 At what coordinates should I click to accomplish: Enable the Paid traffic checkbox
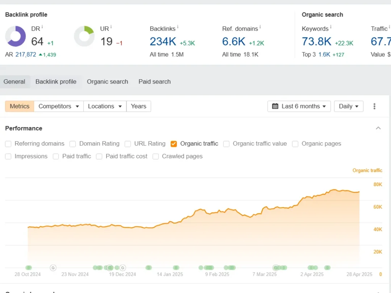[x=56, y=156]
